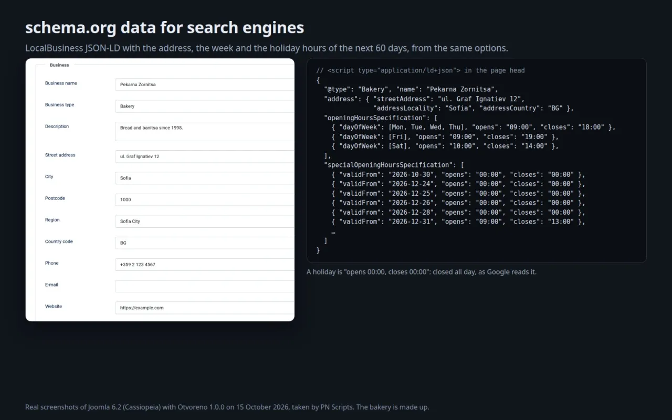Click the Business name field containing Pekarna Zornitsa
Image resolution: width=672 pixels, height=420 pixels.
[x=205, y=85]
